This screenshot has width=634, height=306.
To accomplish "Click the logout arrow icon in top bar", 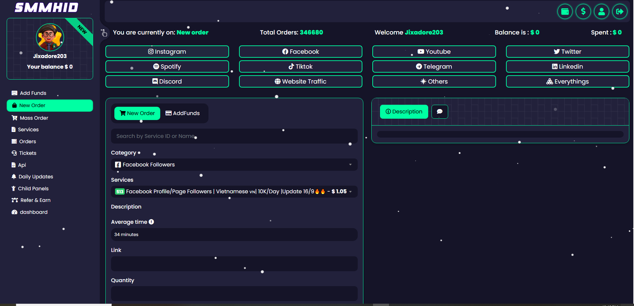I will 620,12.
